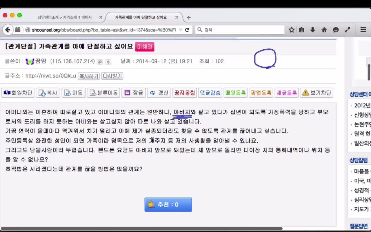Click the 다시받기 button

(112, 76)
